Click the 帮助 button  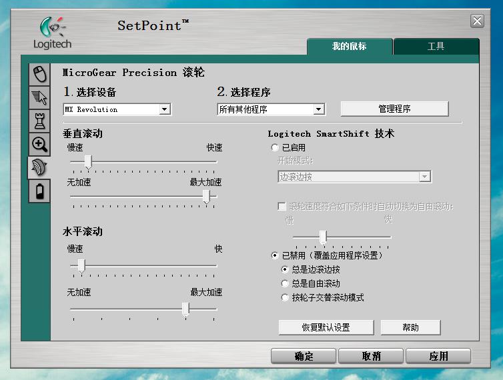click(x=411, y=327)
